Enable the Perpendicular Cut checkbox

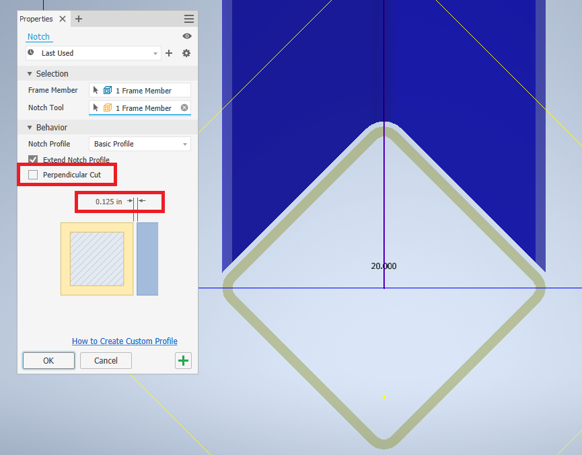click(32, 174)
